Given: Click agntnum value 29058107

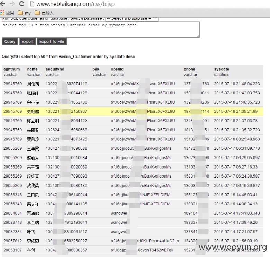Looking at the screenshot, I should point(12,250).
